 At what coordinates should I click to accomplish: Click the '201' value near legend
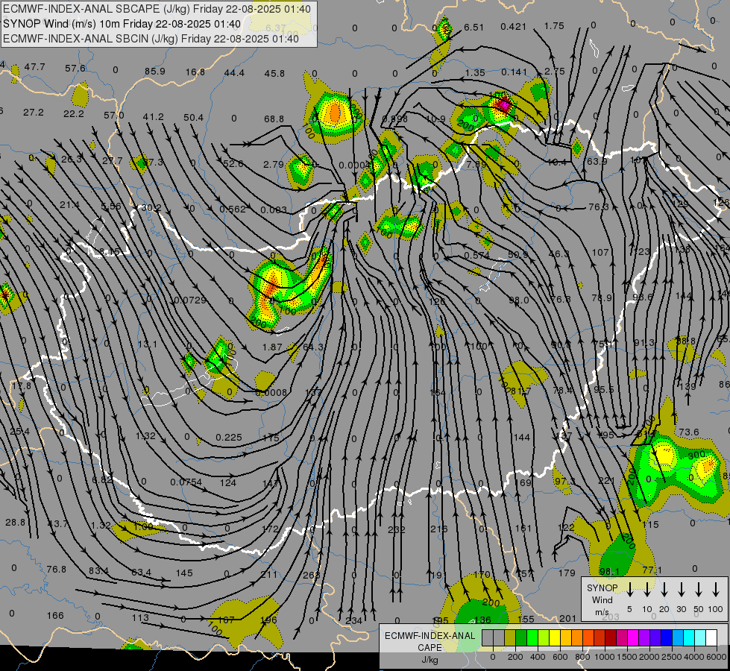tap(567, 618)
